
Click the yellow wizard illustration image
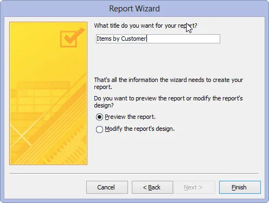48,93
